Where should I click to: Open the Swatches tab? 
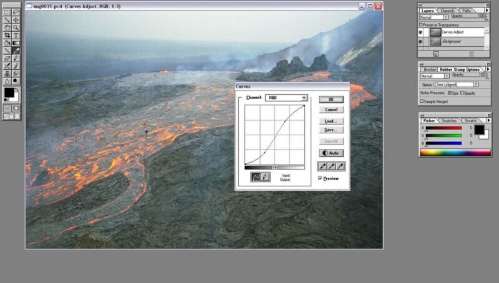point(449,120)
